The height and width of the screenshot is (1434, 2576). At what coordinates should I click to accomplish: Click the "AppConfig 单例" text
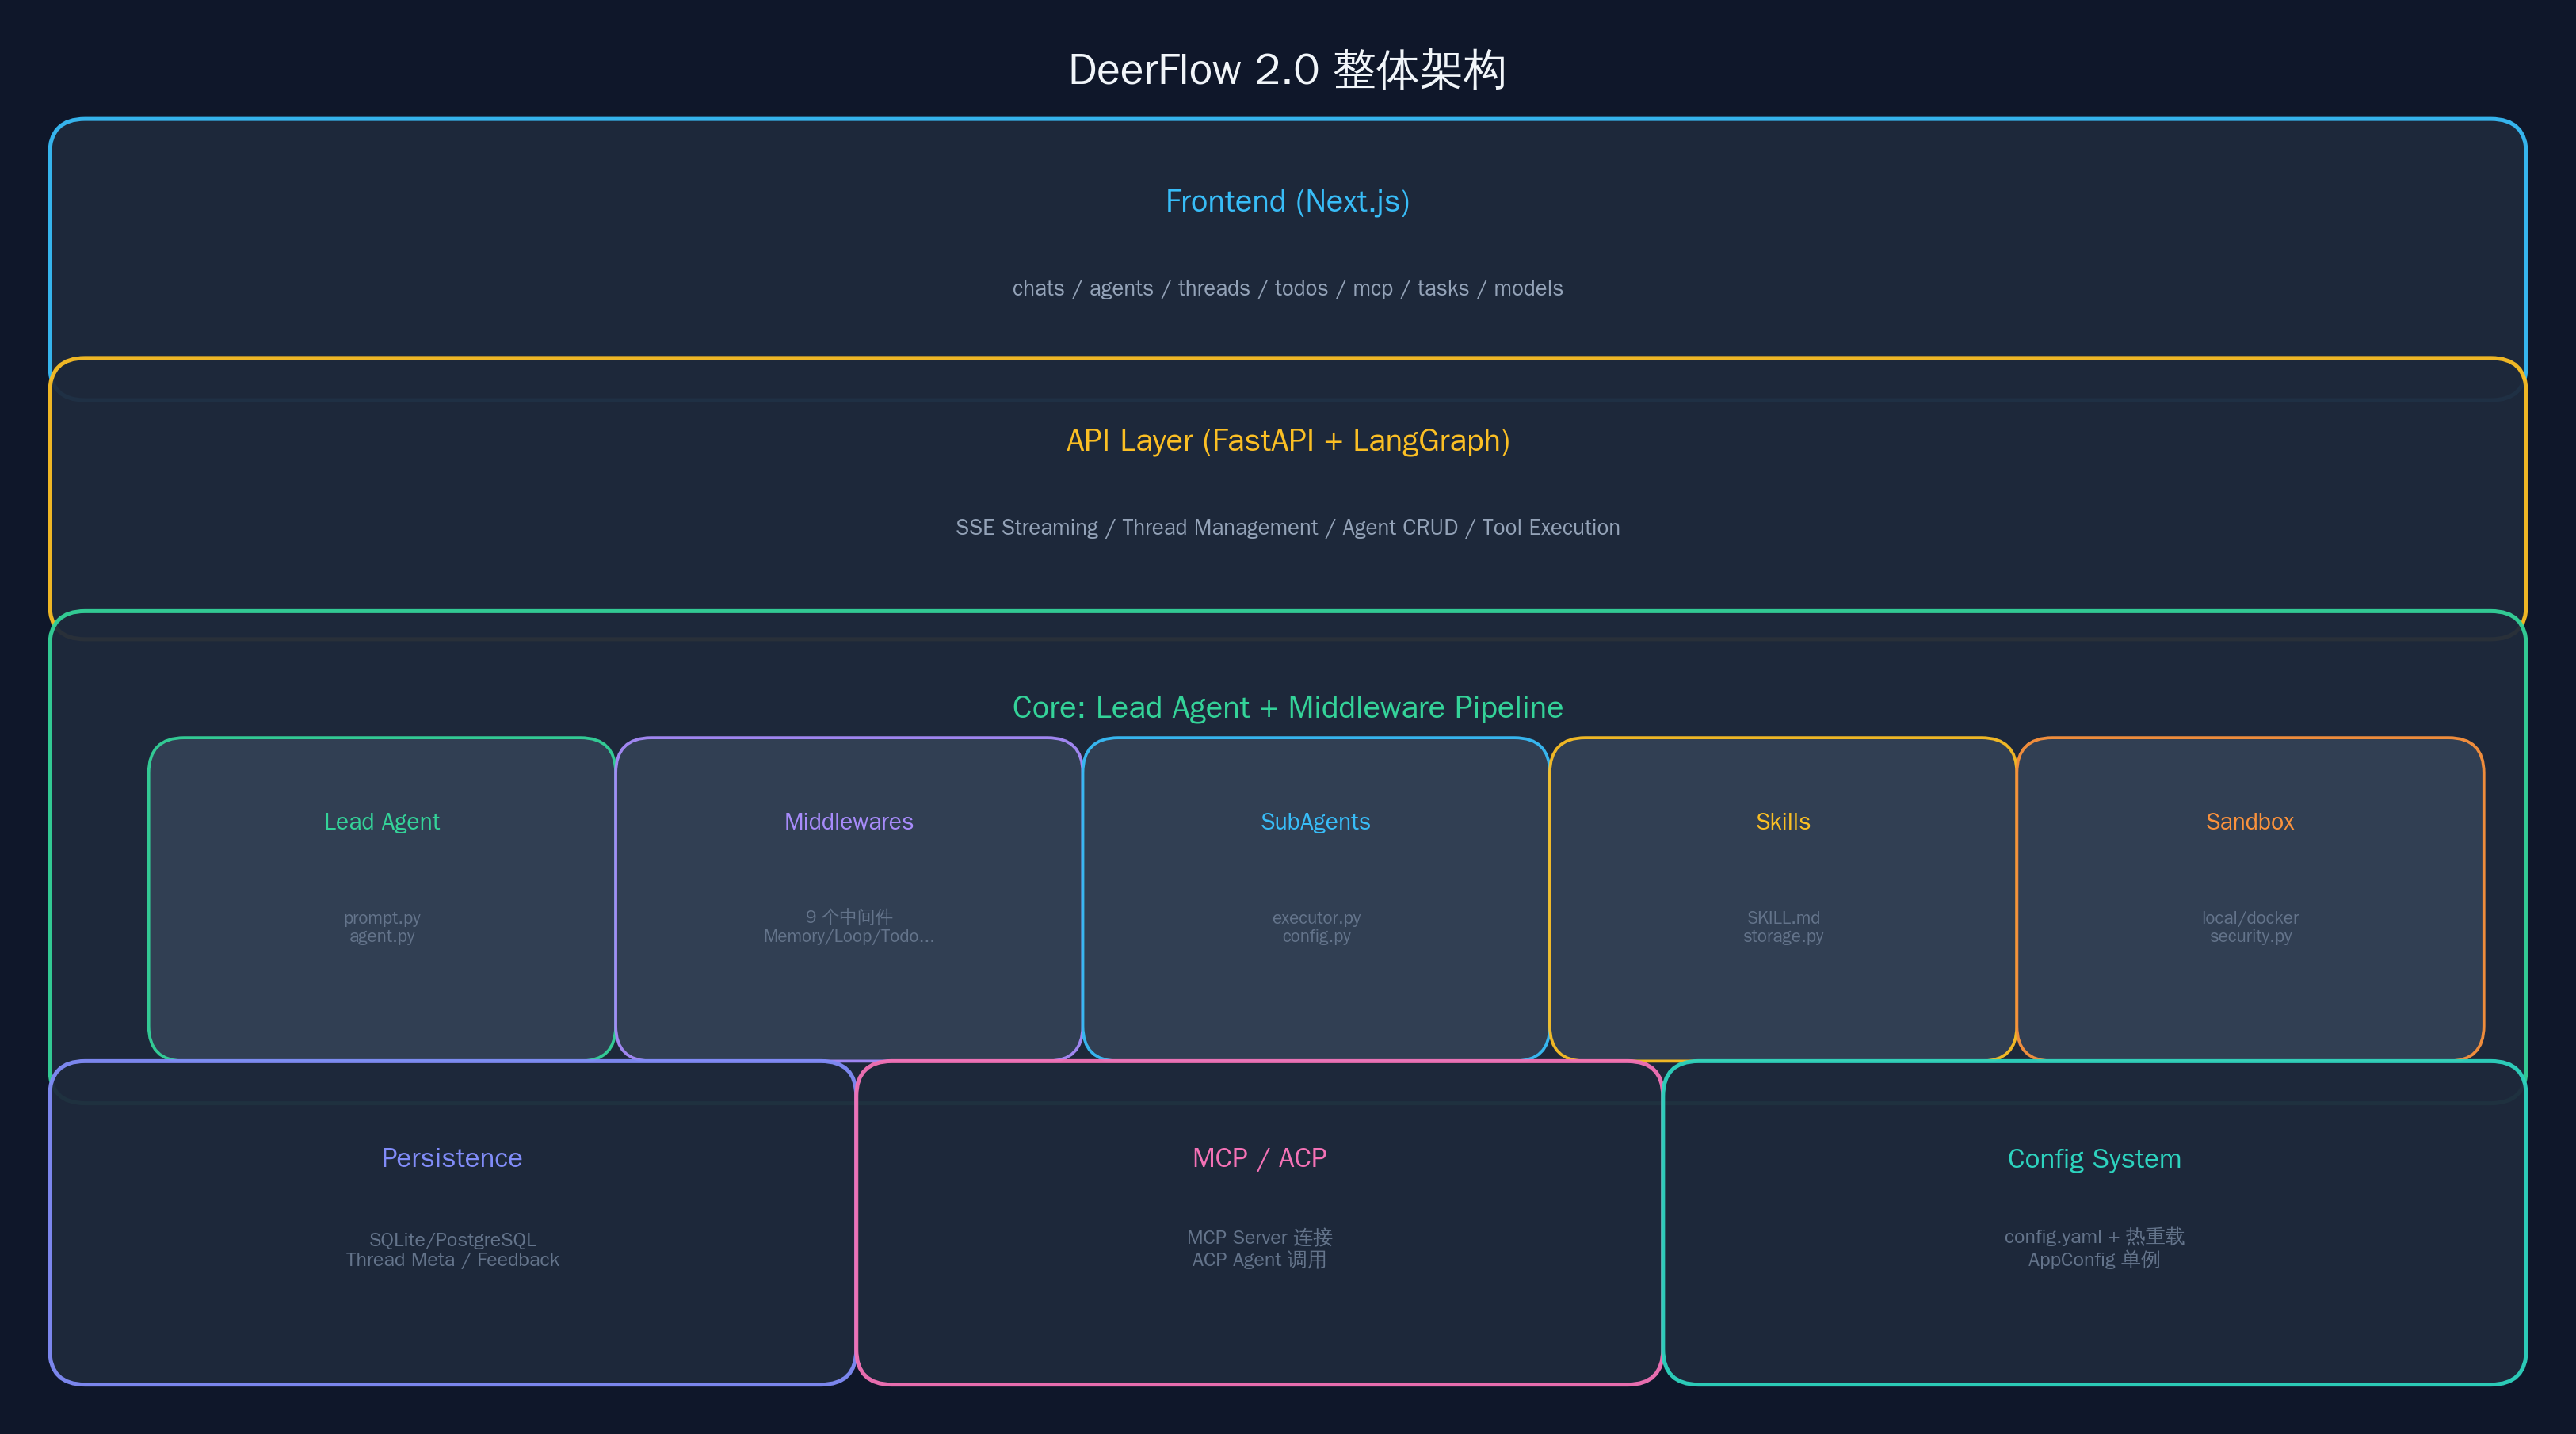[2094, 1259]
